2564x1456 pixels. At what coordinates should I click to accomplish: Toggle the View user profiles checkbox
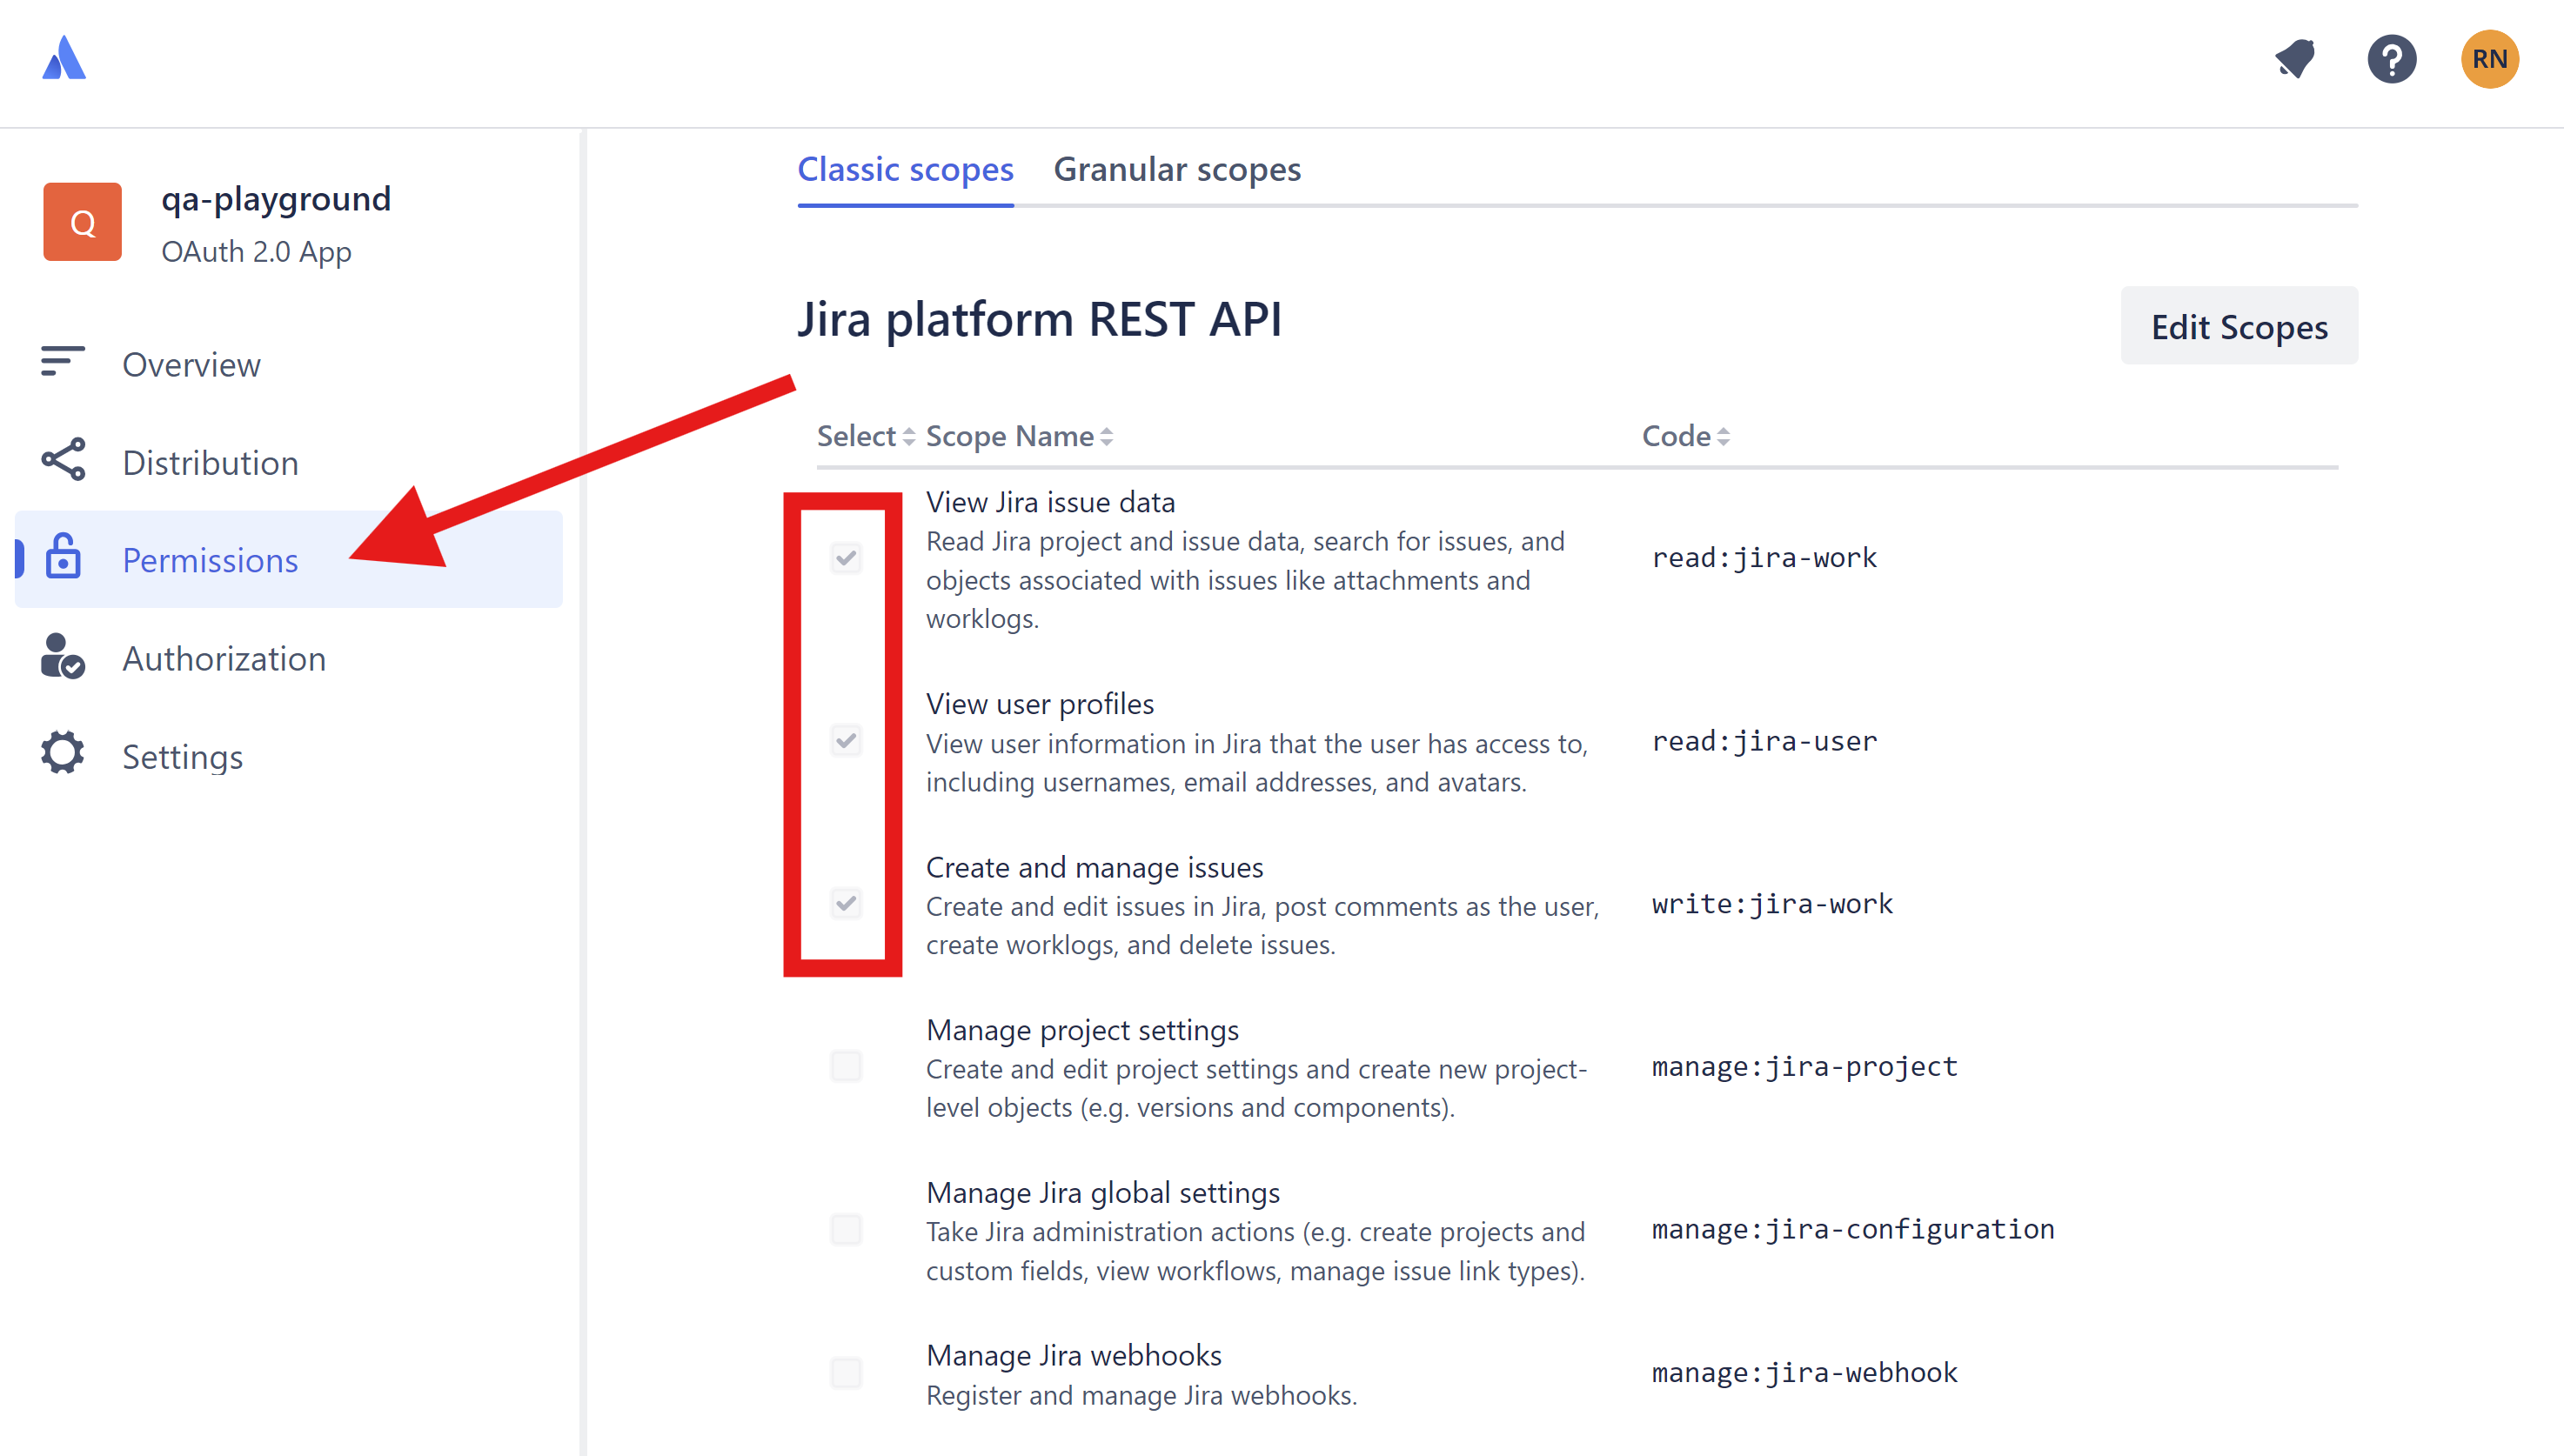coord(846,739)
